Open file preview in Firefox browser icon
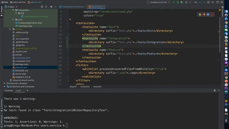 204,14
